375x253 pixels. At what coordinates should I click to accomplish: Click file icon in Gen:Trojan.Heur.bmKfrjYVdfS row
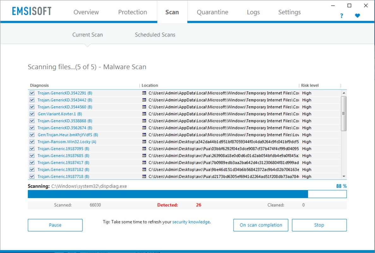[144, 135]
